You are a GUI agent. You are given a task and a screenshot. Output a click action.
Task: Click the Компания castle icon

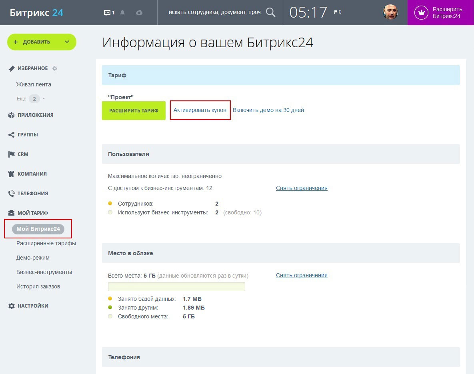click(12, 174)
